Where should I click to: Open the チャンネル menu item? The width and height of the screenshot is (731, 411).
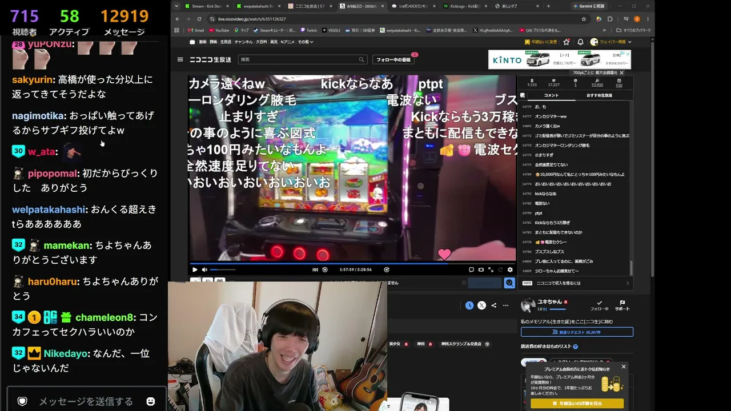243,42
